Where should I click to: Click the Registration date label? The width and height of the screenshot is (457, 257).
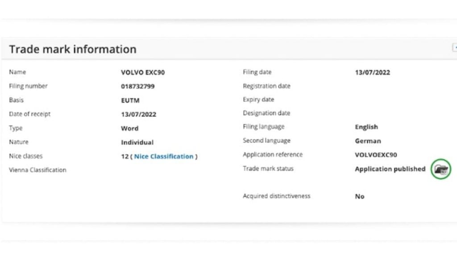point(267,86)
